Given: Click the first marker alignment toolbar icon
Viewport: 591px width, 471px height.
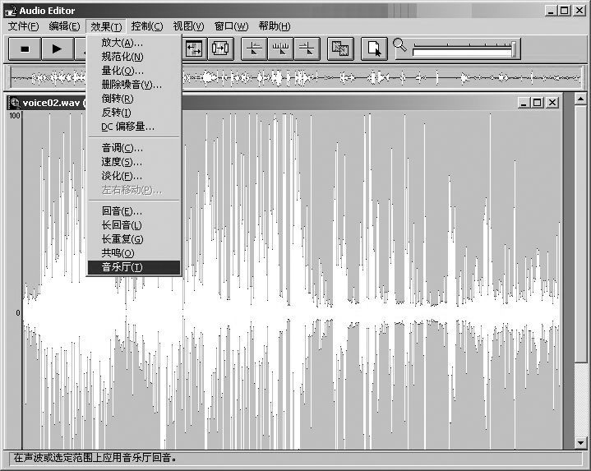Looking at the screenshot, I should 255,48.
